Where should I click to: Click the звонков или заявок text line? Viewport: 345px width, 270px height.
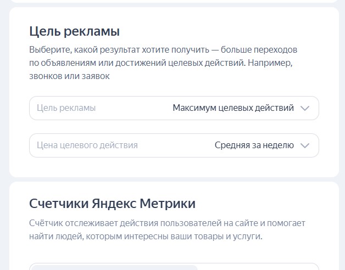click(x=69, y=76)
